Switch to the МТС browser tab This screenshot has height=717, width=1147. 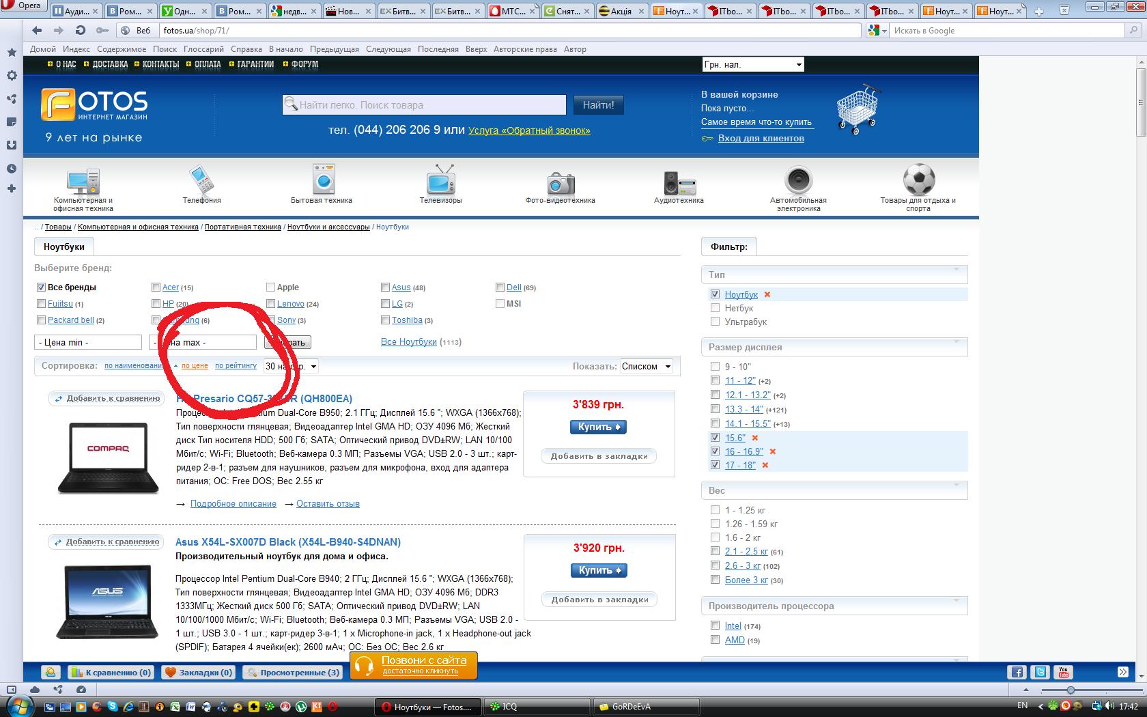point(513,11)
